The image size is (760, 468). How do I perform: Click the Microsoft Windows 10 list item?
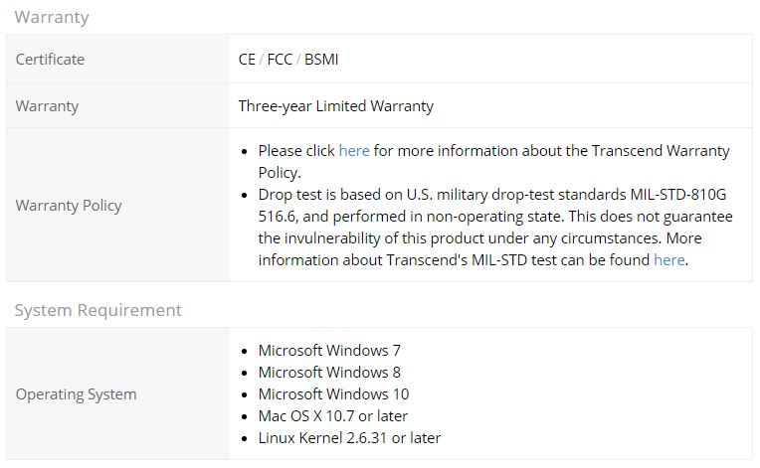[x=333, y=393]
